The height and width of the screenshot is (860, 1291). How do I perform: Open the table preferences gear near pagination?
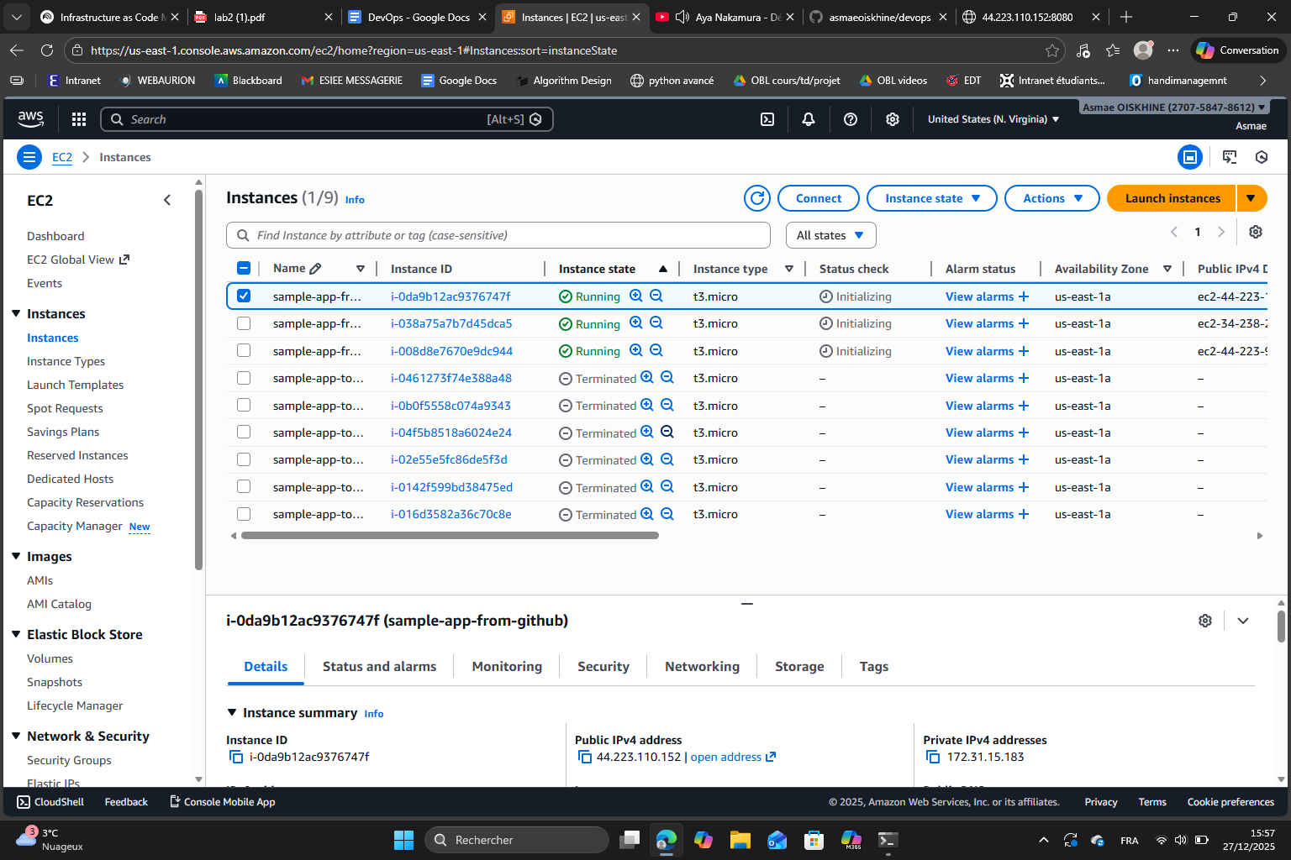[1255, 232]
